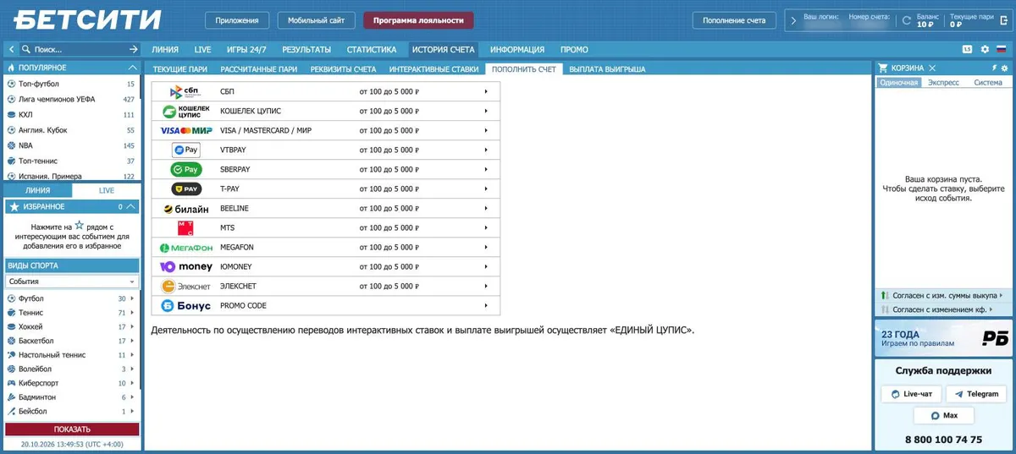
Task: Collapse the ИЗБРАННОЕ section
Action: pyautogui.click(x=132, y=206)
